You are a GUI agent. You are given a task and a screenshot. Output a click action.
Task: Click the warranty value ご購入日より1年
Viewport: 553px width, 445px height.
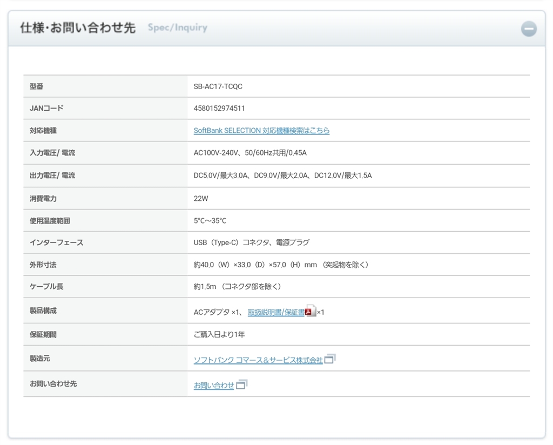tap(219, 334)
